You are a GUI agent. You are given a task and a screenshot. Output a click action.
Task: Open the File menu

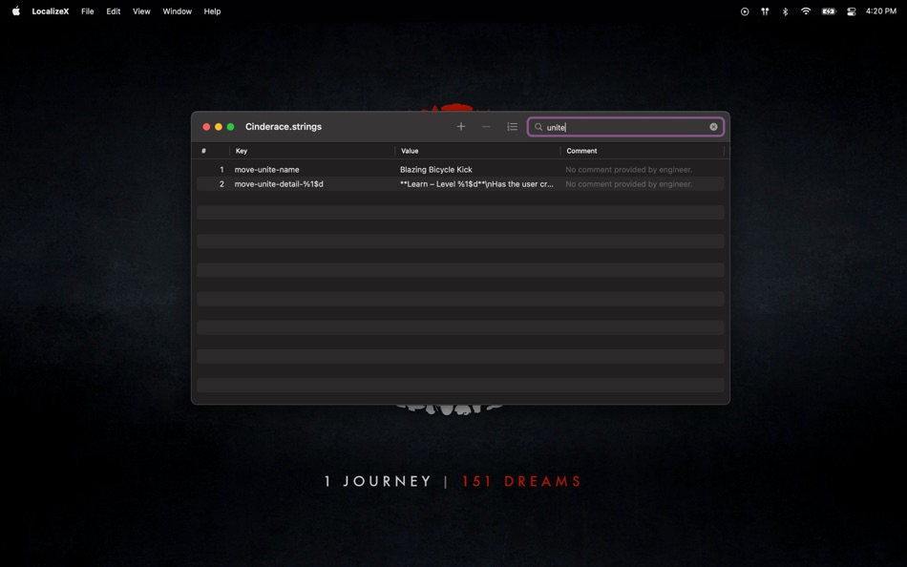pyautogui.click(x=87, y=11)
